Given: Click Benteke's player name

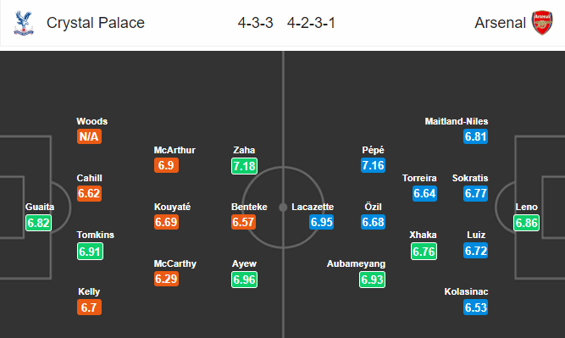Looking at the screenshot, I should 249,207.
